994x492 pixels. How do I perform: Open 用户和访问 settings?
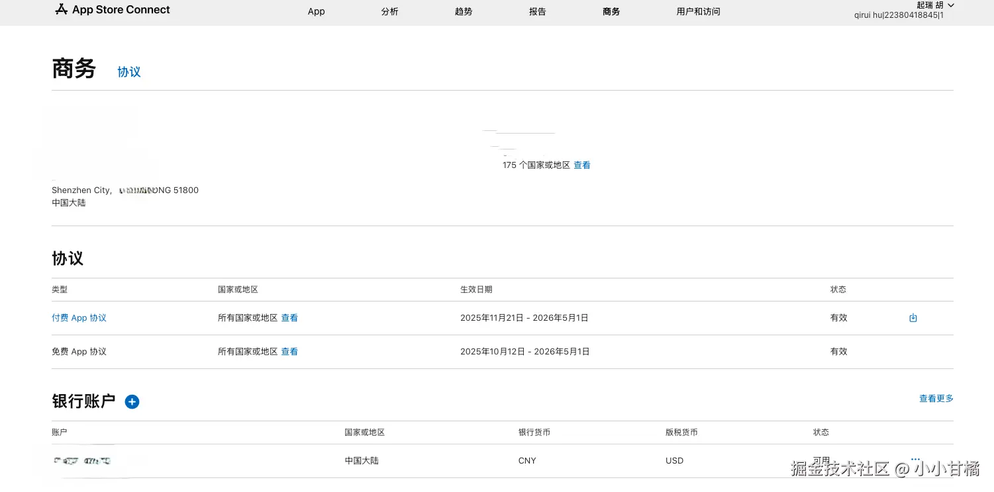coord(698,11)
